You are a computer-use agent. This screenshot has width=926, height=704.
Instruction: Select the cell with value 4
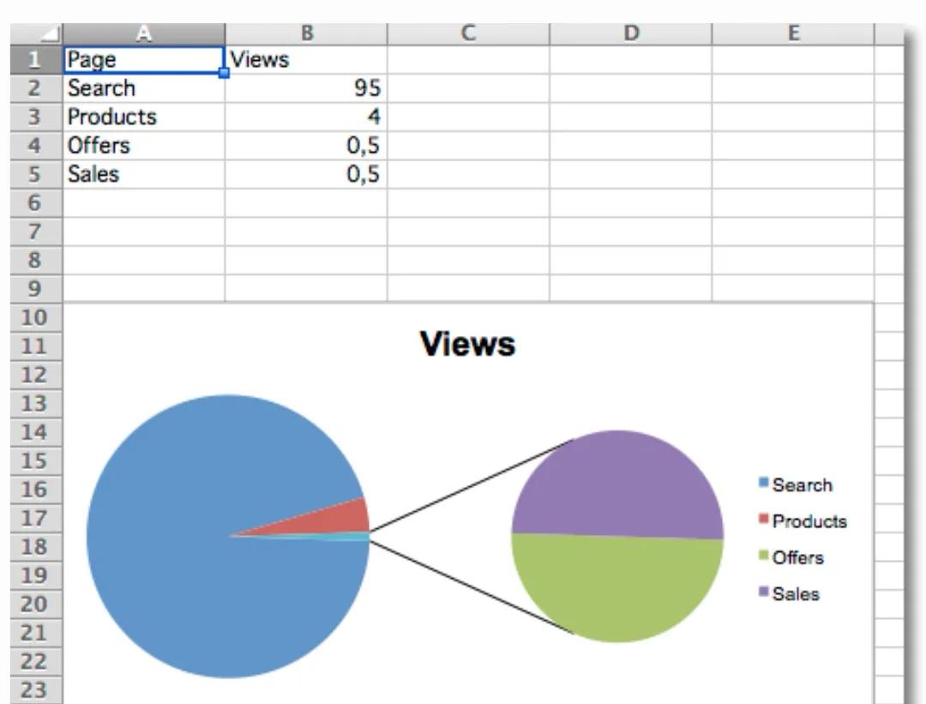306,117
